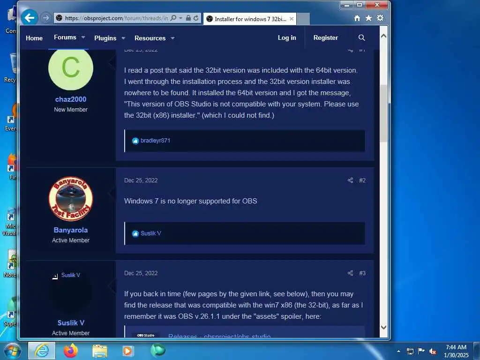Viewport: 480px width, 360px height.
Task: Refresh the page with the reload icon
Action: tap(196, 18)
